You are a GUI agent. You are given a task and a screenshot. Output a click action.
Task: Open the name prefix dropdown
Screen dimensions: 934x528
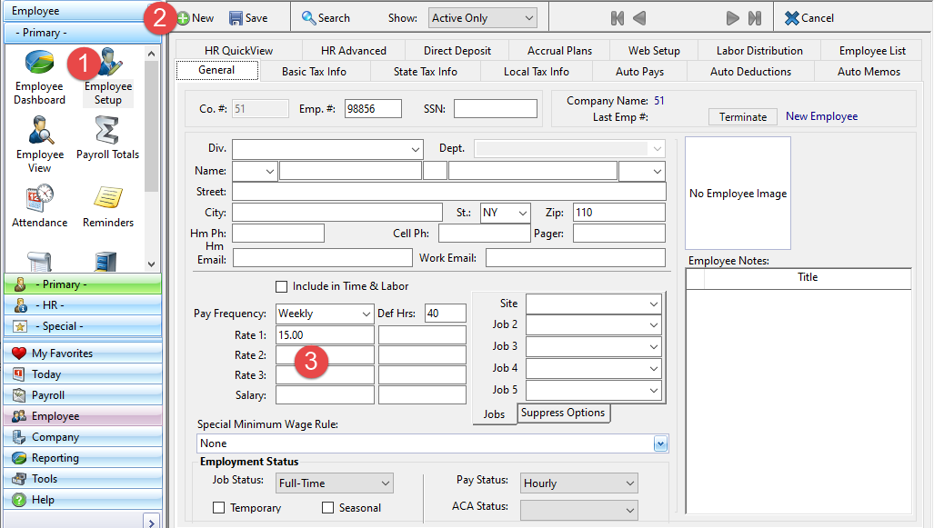[255, 171]
